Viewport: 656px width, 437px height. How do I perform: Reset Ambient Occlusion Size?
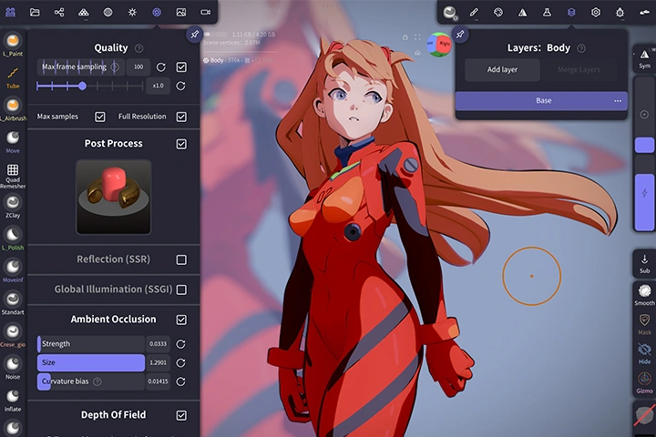pos(180,362)
